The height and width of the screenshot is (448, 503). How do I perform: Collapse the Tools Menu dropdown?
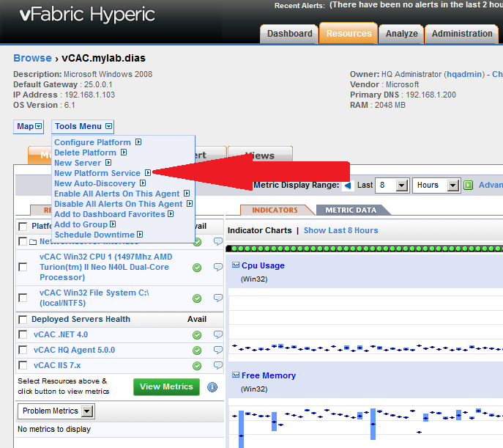point(83,127)
